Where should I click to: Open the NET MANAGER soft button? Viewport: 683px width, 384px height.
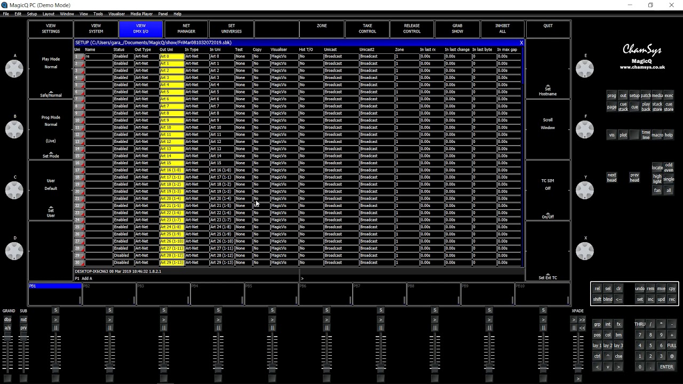[x=186, y=28]
